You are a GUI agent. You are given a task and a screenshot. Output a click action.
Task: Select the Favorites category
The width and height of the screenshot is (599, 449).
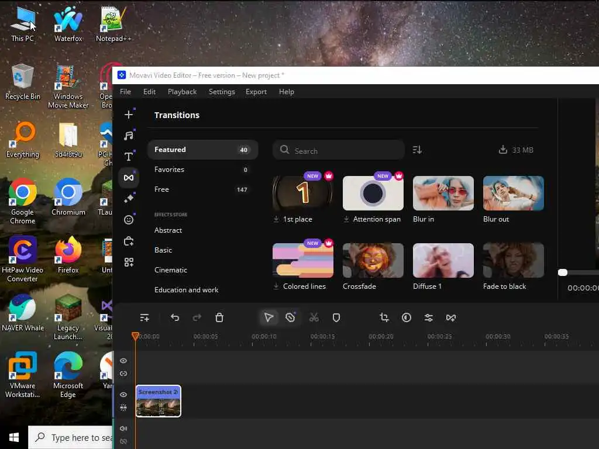coord(203,170)
